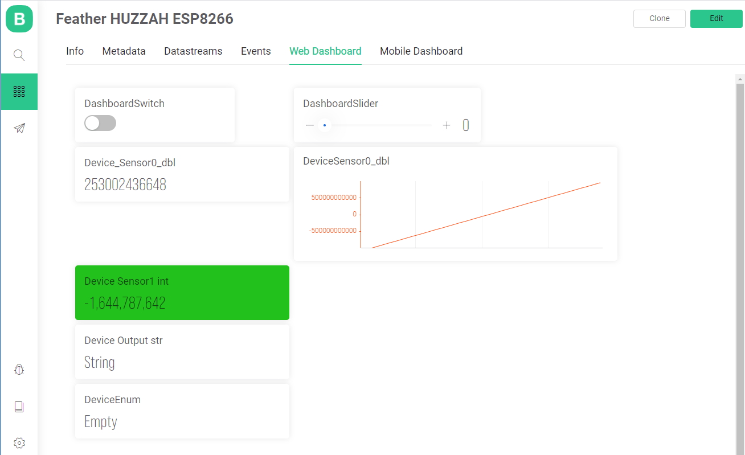Open the bug icon in sidebar
This screenshot has width=745, height=455.
point(19,370)
